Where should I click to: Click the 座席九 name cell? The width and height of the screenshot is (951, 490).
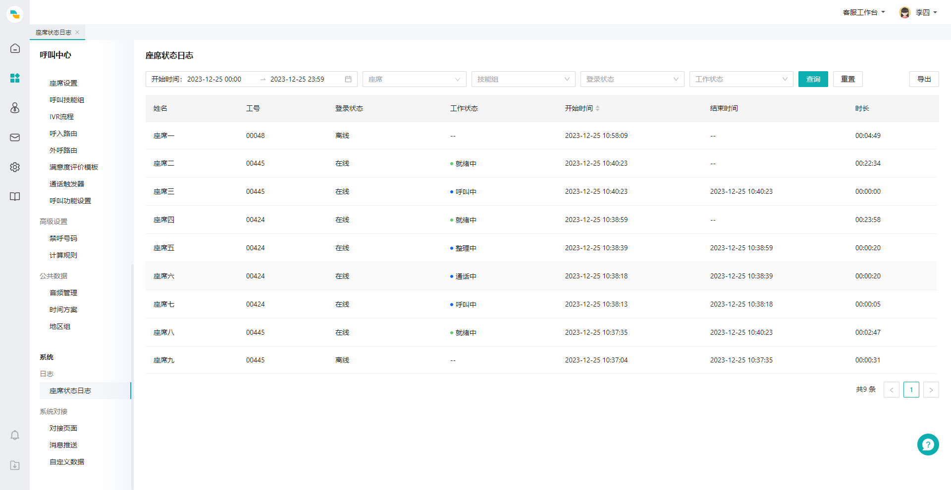pyautogui.click(x=164, y=360)
